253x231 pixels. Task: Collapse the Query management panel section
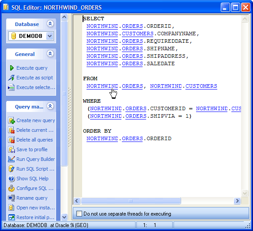click(x=50, y=106)
